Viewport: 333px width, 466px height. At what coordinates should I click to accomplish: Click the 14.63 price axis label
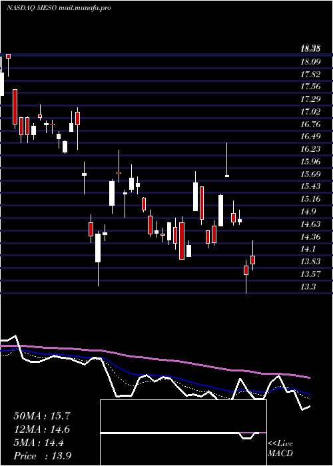coord(311,224)
